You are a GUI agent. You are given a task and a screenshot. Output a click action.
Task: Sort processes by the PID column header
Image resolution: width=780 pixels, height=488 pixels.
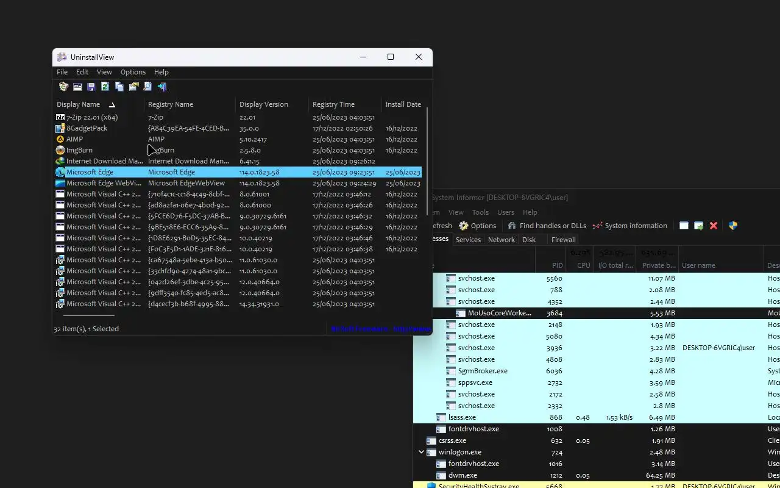click(x=550, y=260)
